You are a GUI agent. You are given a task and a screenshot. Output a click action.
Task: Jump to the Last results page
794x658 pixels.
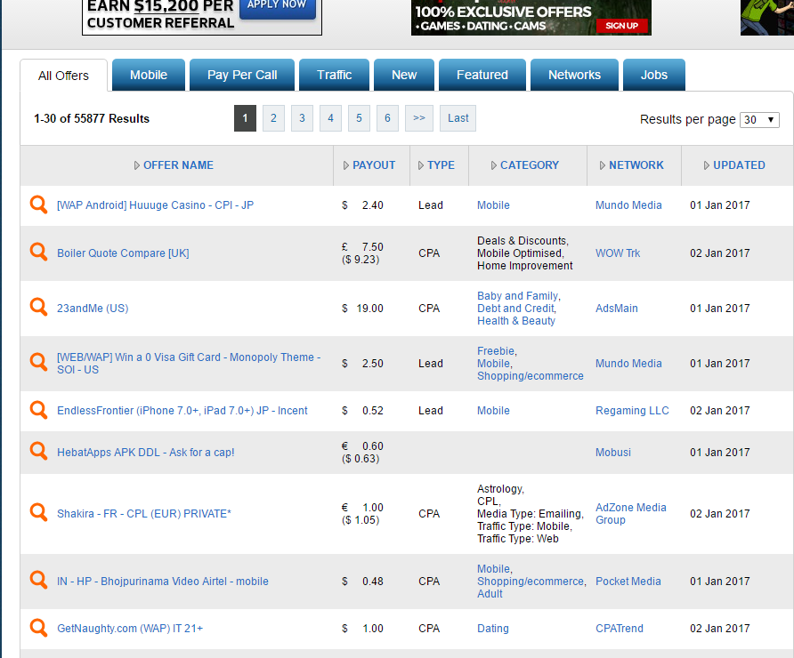pos(458,118)
